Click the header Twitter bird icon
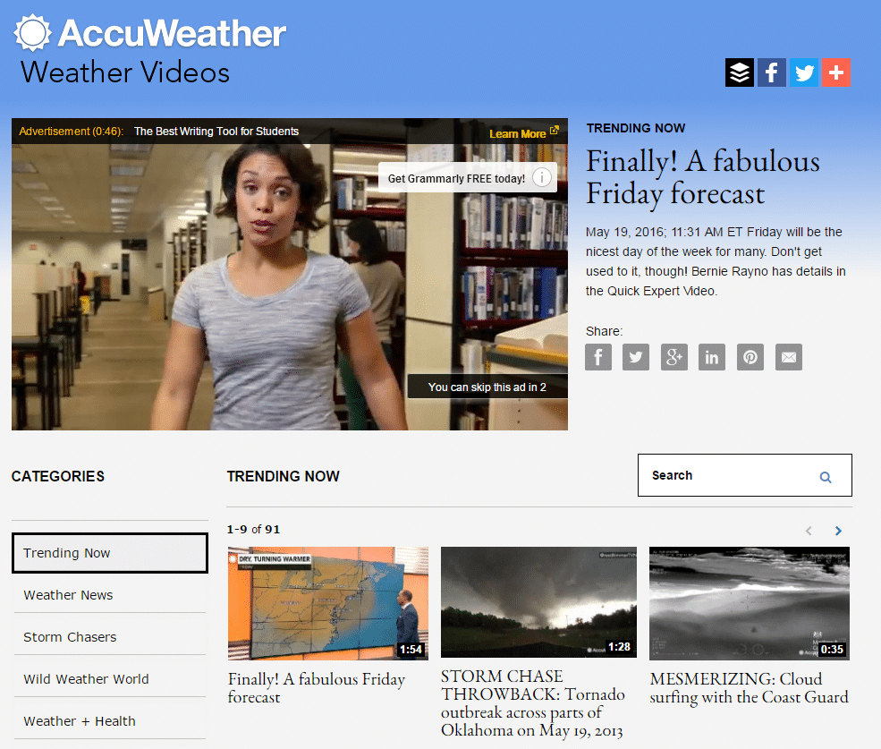 click(x=804, y=72)
